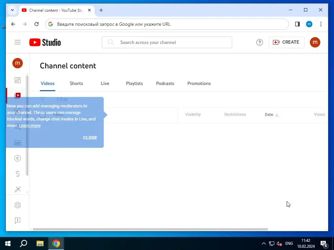
Task: Close the Channel content tab
Action: coord(89,10)
